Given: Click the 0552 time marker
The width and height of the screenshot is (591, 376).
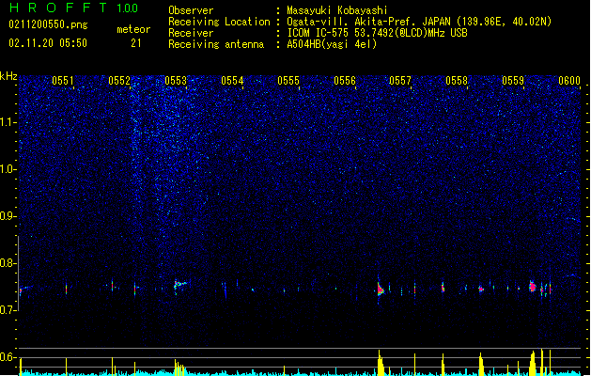Looking at the screenshot, I should 119,81.
